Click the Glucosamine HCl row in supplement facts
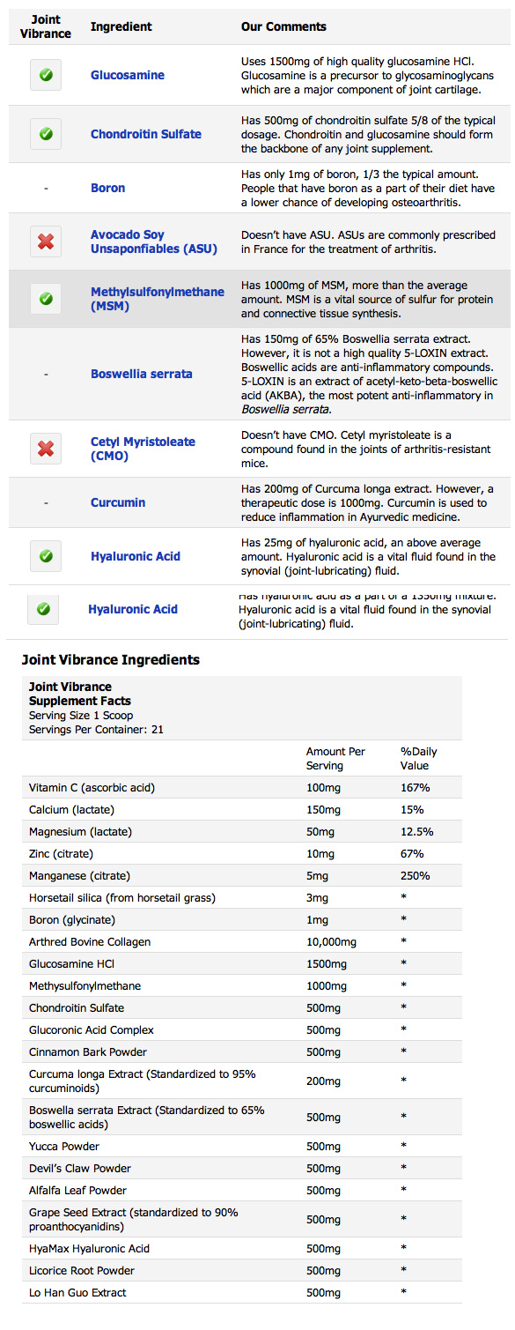The image size is (515, 1330). pos(242,964)
